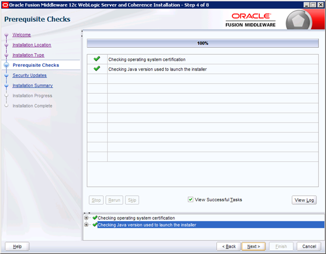This screenshot has width=326, height=254.
Task: Click the Prerequisite Checks step bullet
Action: click(7, 65)
